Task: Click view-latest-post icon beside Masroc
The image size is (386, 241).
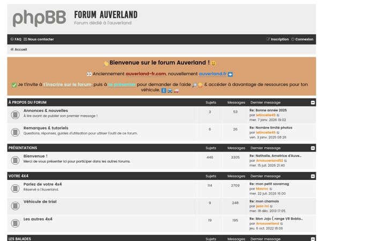Action: (x=271, y=189)
